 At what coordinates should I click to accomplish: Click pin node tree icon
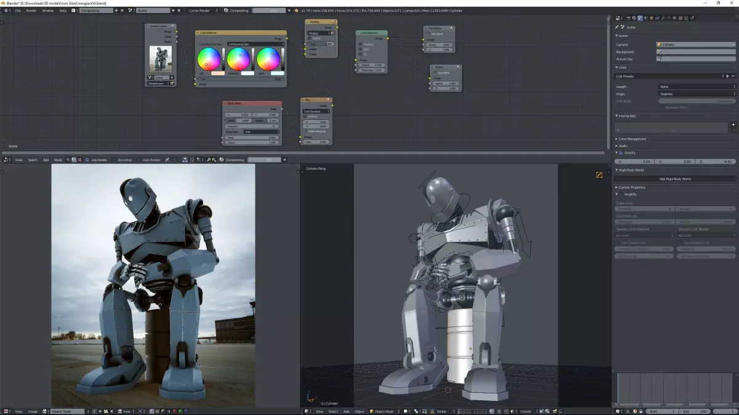(167, 160)
